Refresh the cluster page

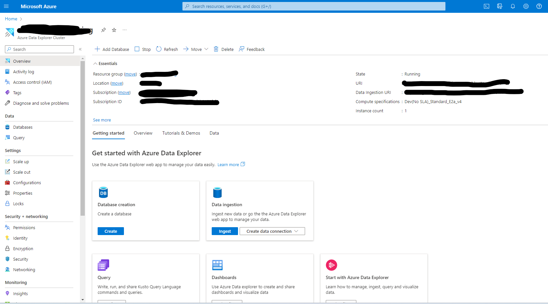[167, 49]
